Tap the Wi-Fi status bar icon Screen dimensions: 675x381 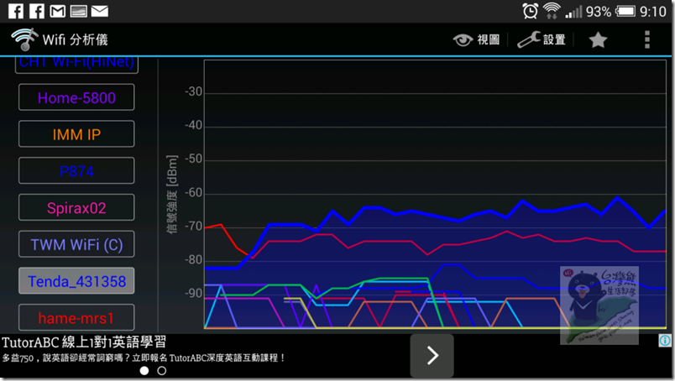tap(552, 11)
